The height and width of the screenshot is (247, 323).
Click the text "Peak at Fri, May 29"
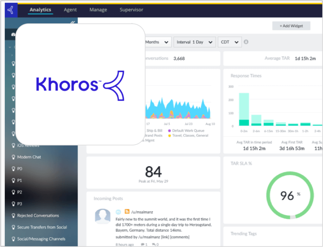[x=153, y=182]
